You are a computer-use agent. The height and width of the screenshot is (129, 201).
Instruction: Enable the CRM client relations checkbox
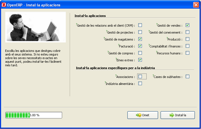click(x=140, y=25)
